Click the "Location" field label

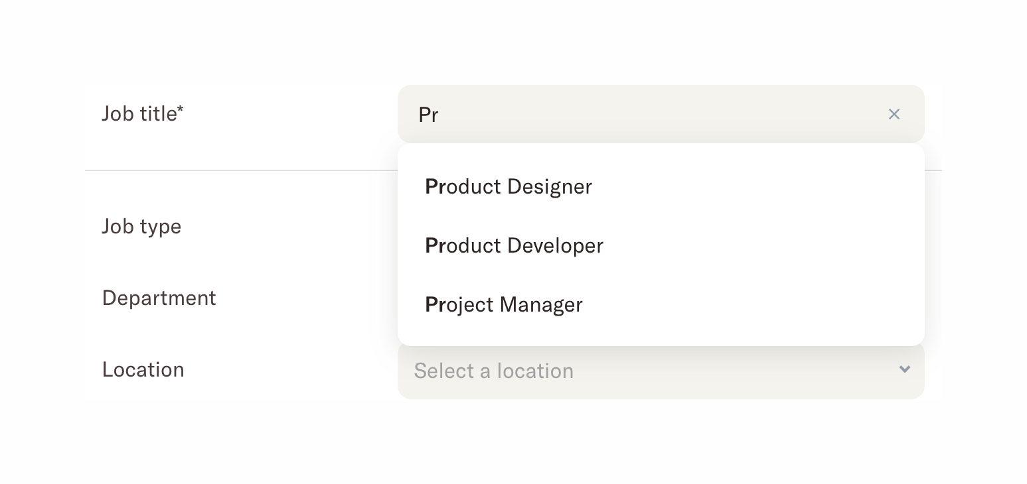(143, 370)
